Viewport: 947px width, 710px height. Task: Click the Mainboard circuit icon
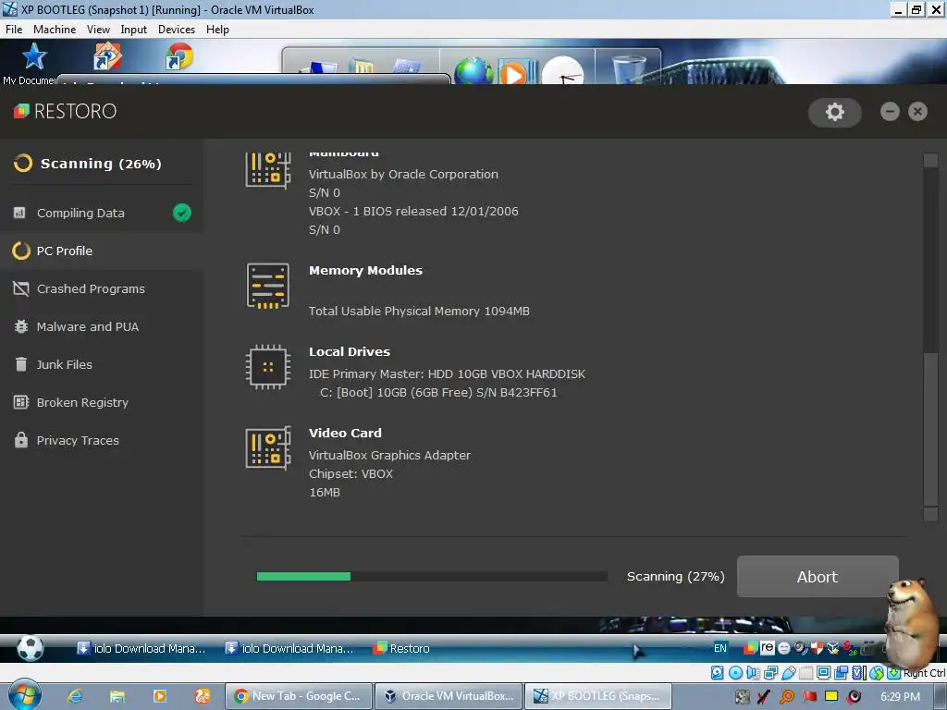(x=268, y=170)
